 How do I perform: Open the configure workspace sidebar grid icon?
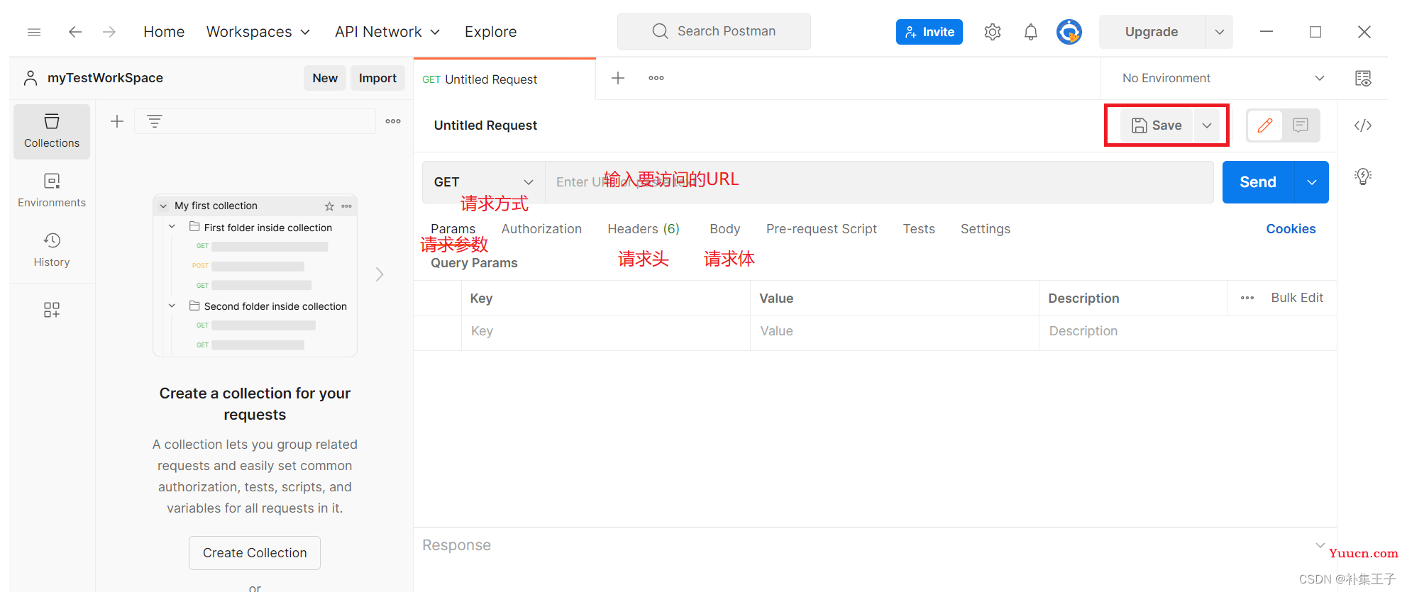[52, 310]
